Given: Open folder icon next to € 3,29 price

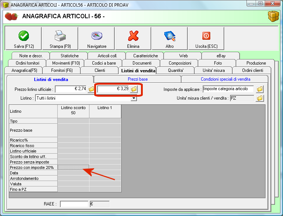Looking at the screenshot, I should (134, 89).
